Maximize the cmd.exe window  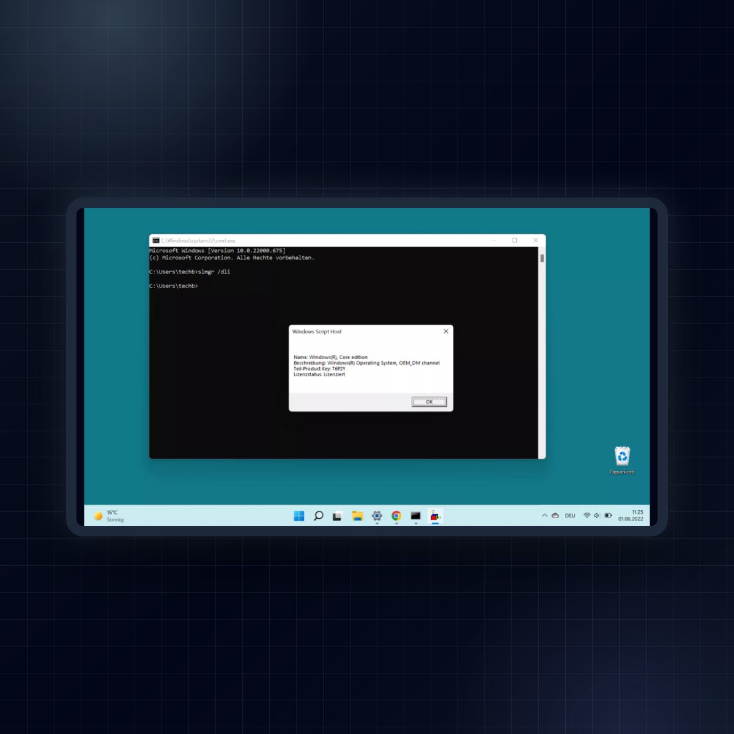515,240
